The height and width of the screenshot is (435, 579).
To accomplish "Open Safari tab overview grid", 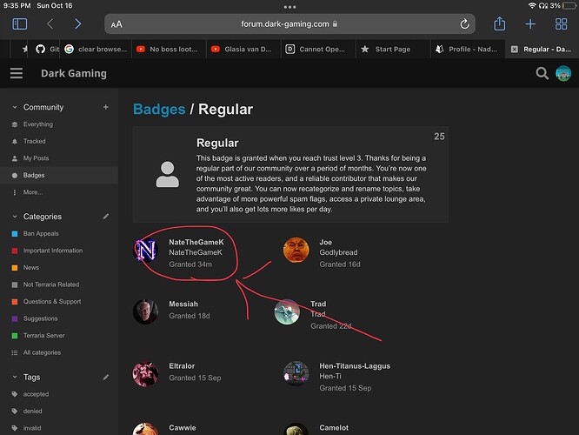I will point(561,24).
